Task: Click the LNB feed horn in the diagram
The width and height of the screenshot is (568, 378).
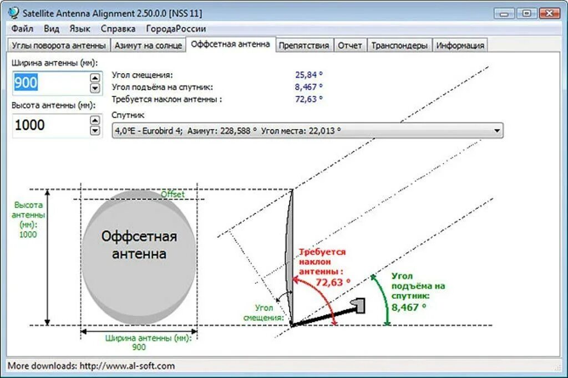Action: (358, 305)
